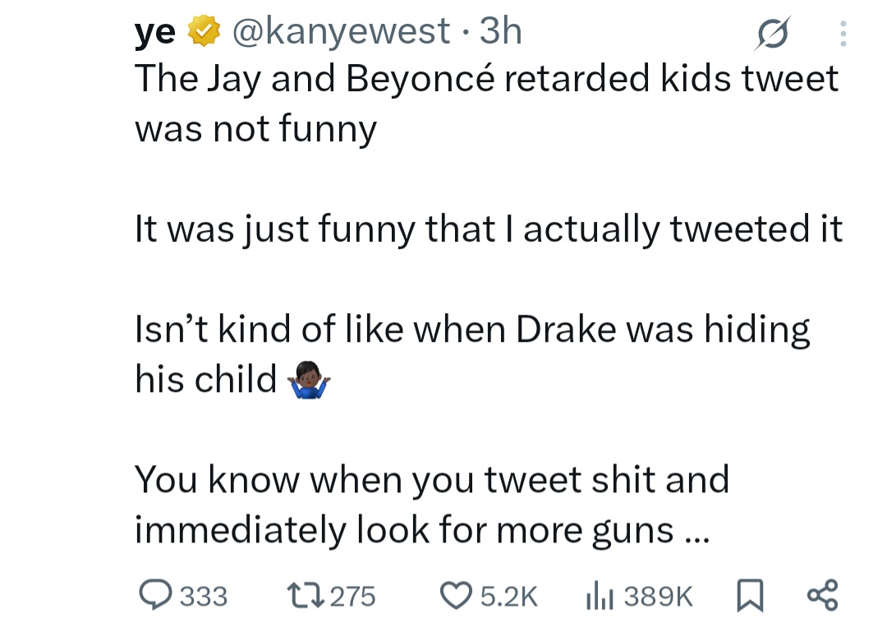Screen dimensions: 887x623
Task: Click the 275 reposts count
Action: pyautogui.click(x=352, y=596)
